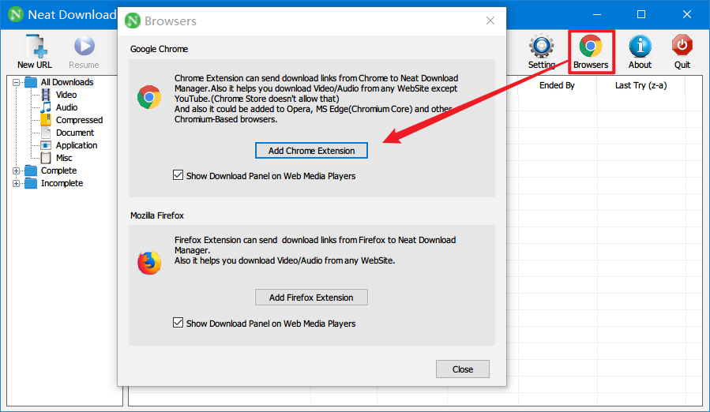This screenshot has width=710, height=412.
Task: Click the Browsers dialog logo icon
Action: pyautogui.click(x=133, y=21)
